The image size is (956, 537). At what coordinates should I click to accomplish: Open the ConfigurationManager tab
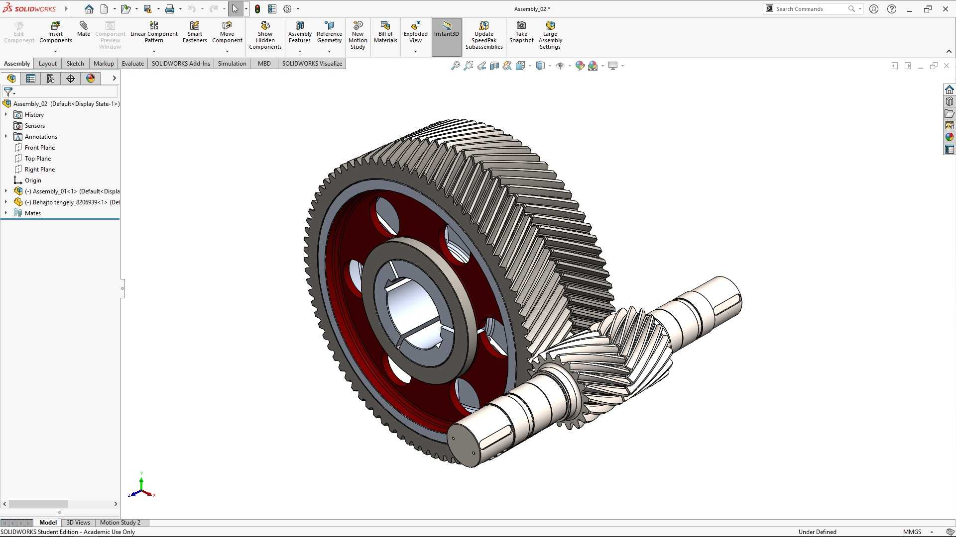point(51,79)
